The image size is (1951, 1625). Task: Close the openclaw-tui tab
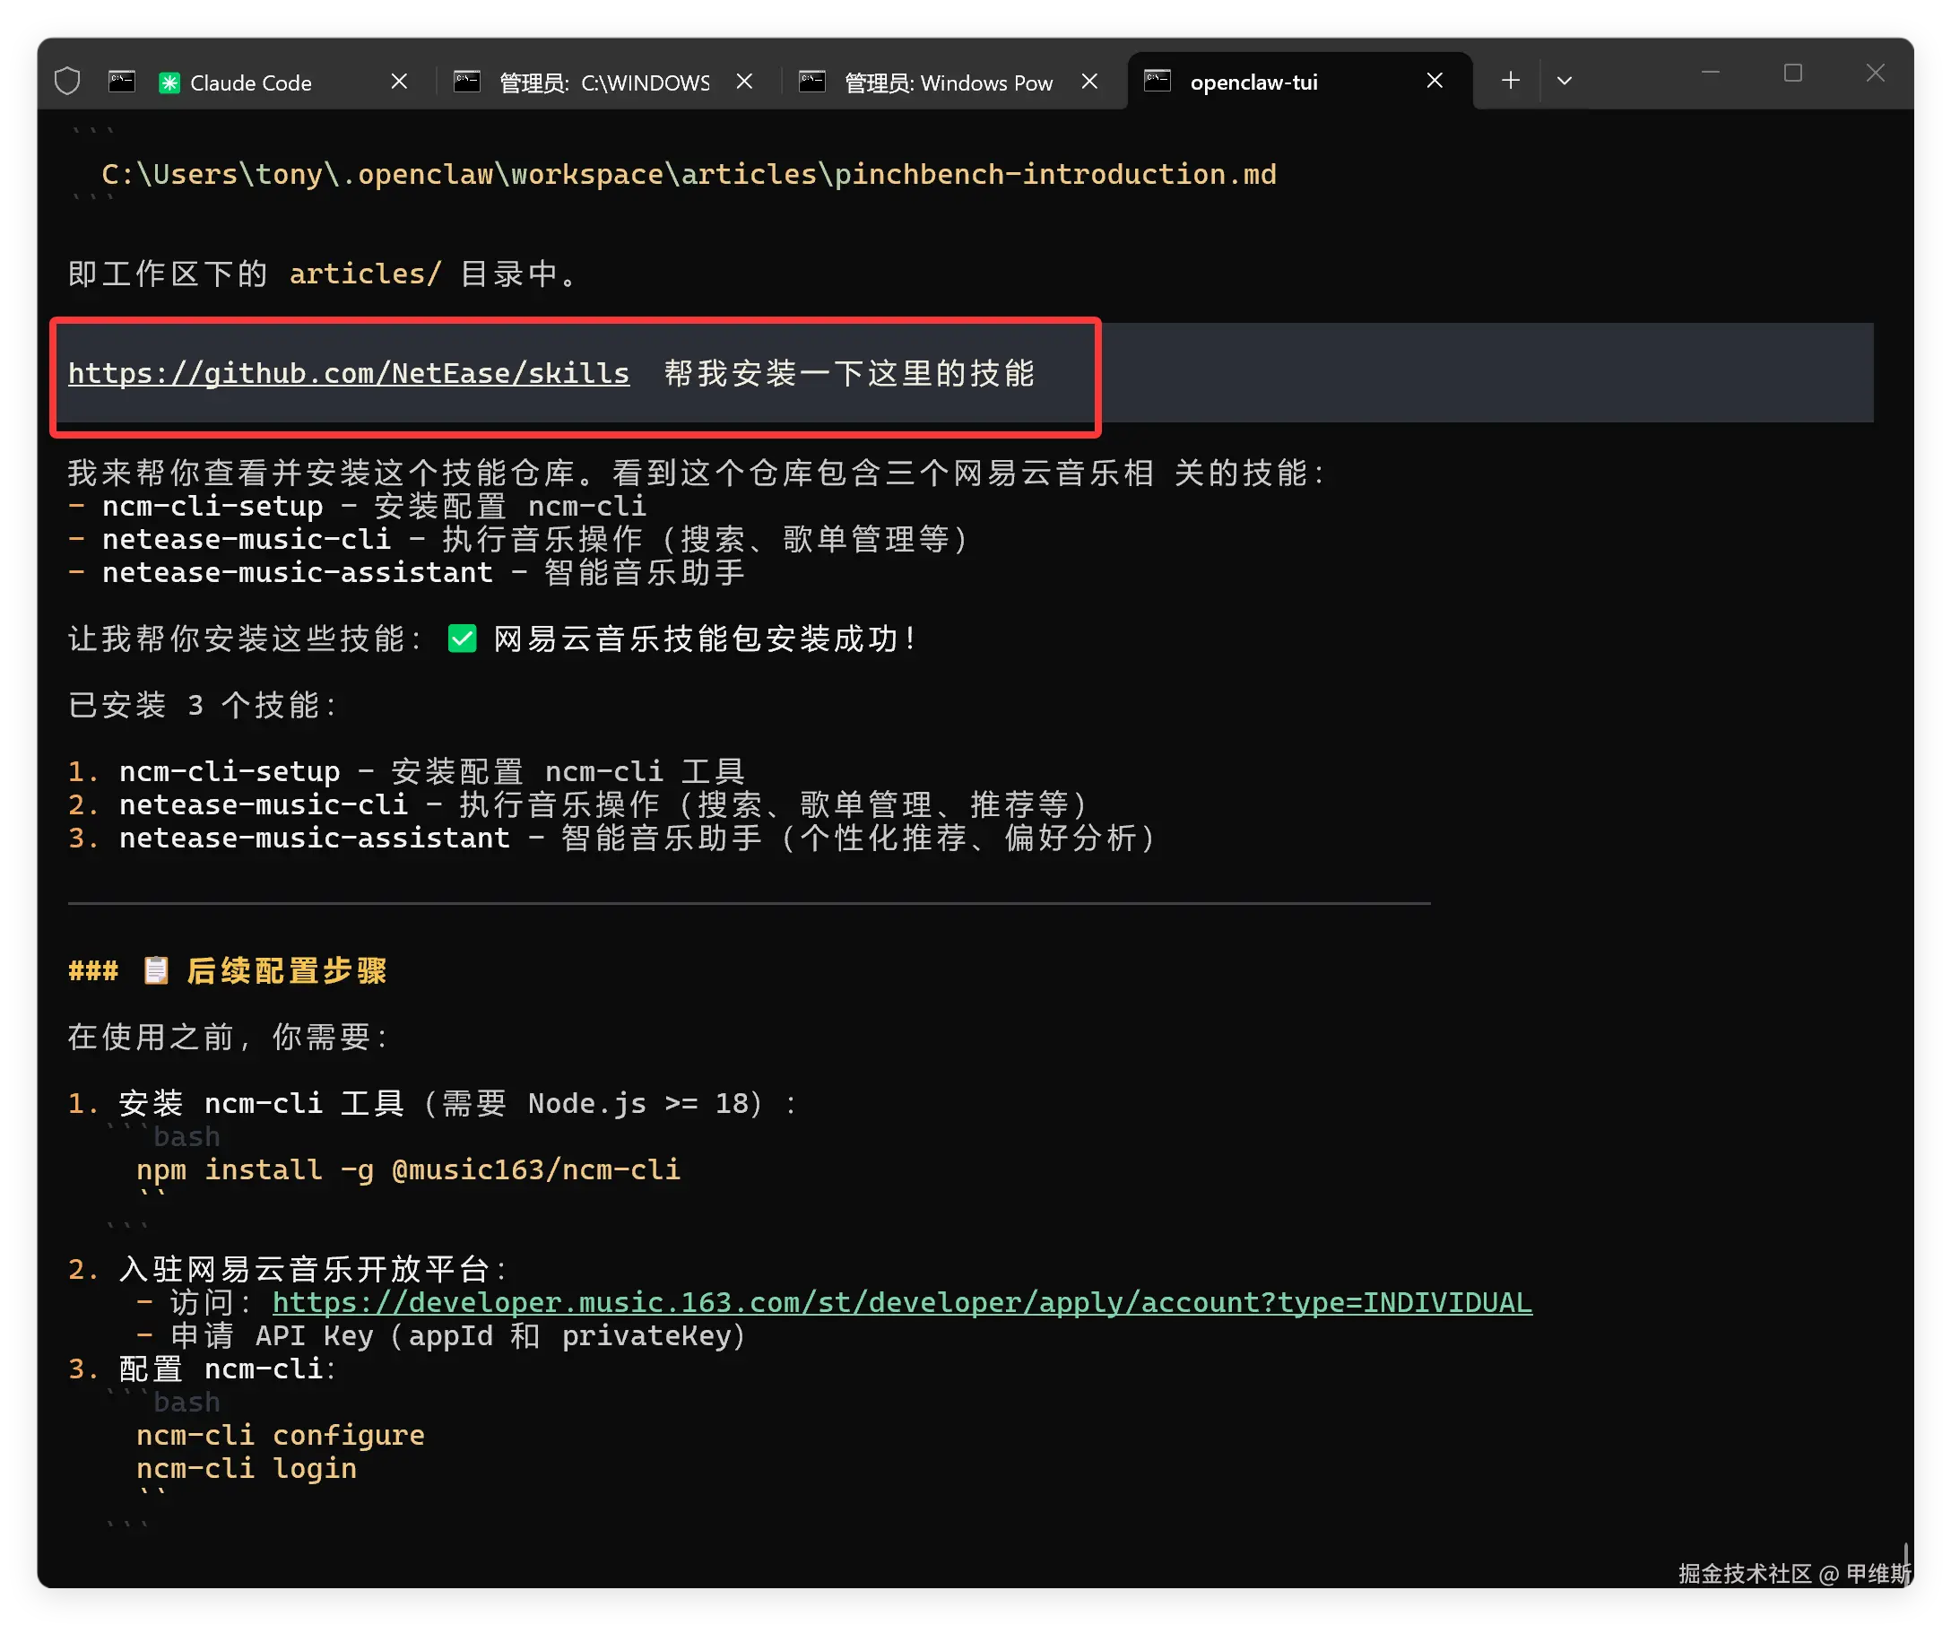[1435, 81]
